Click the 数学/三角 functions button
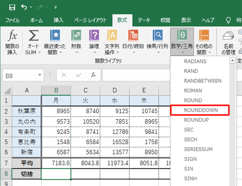The width and height of the screenshot is (242, 186). click(182, 42)
